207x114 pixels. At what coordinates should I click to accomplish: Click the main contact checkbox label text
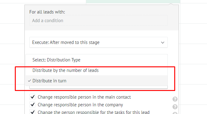(84, 97)
